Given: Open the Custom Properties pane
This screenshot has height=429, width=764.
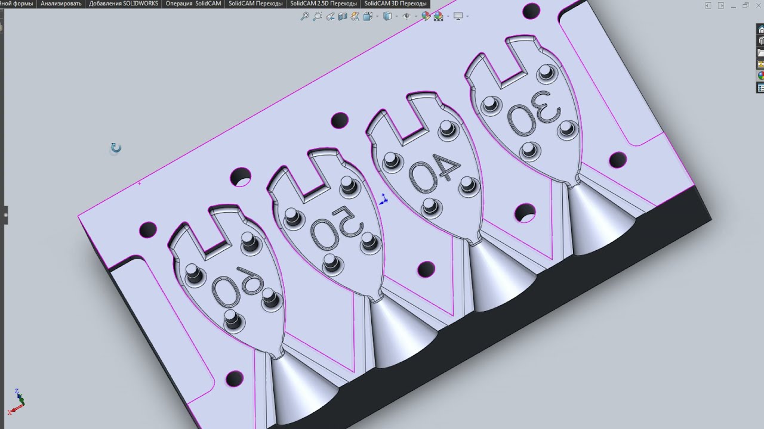Looking at the screenshot, I should tap(760, 88).
